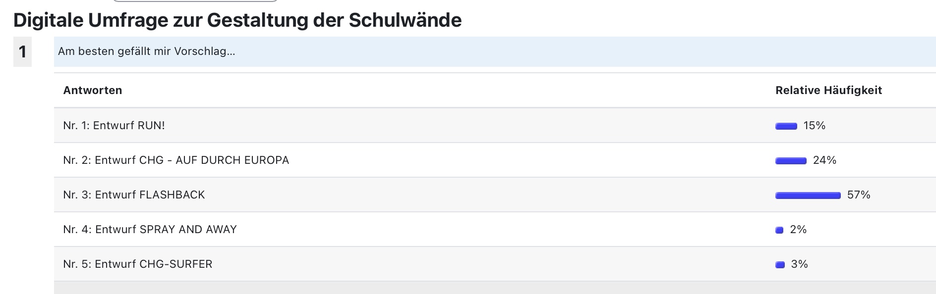Click the blue bar for 15%
936x294 pixels.
(786, 126)
